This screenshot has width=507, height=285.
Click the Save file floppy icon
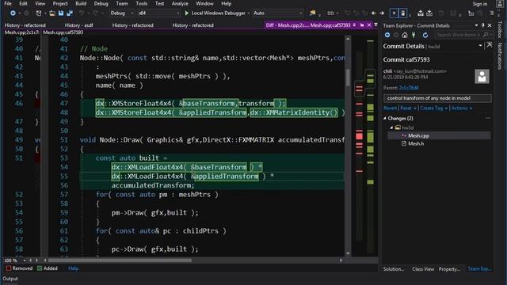[x=61, y=13]
